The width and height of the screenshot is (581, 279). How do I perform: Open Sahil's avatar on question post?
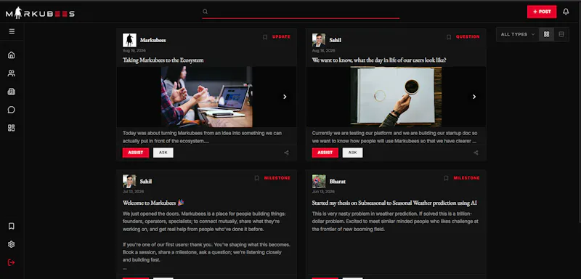[x=319, y=40]
